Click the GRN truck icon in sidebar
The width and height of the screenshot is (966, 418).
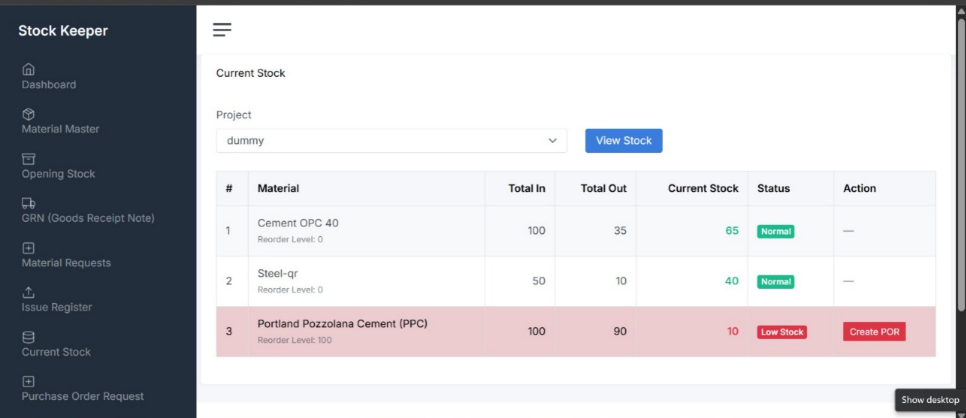28,203
